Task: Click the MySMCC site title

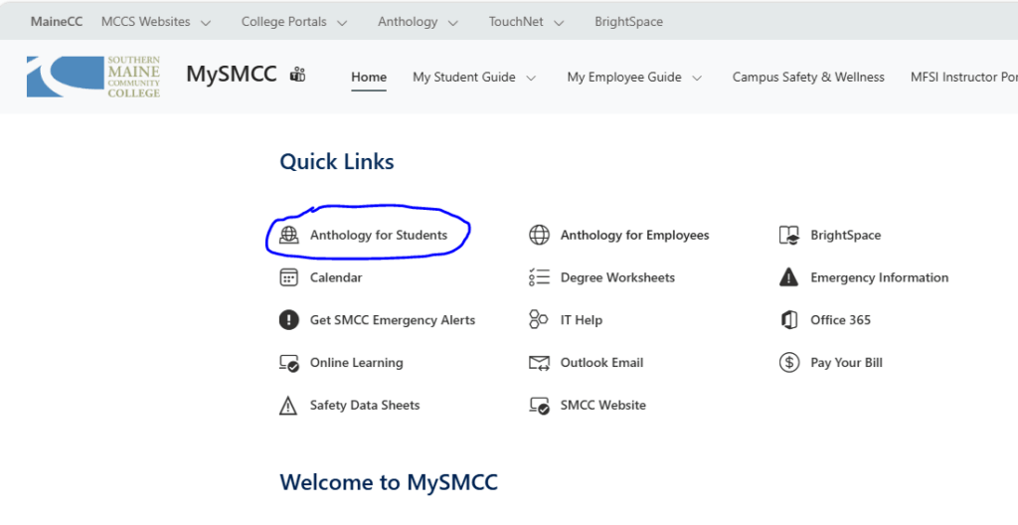Action: coord(232,74)
